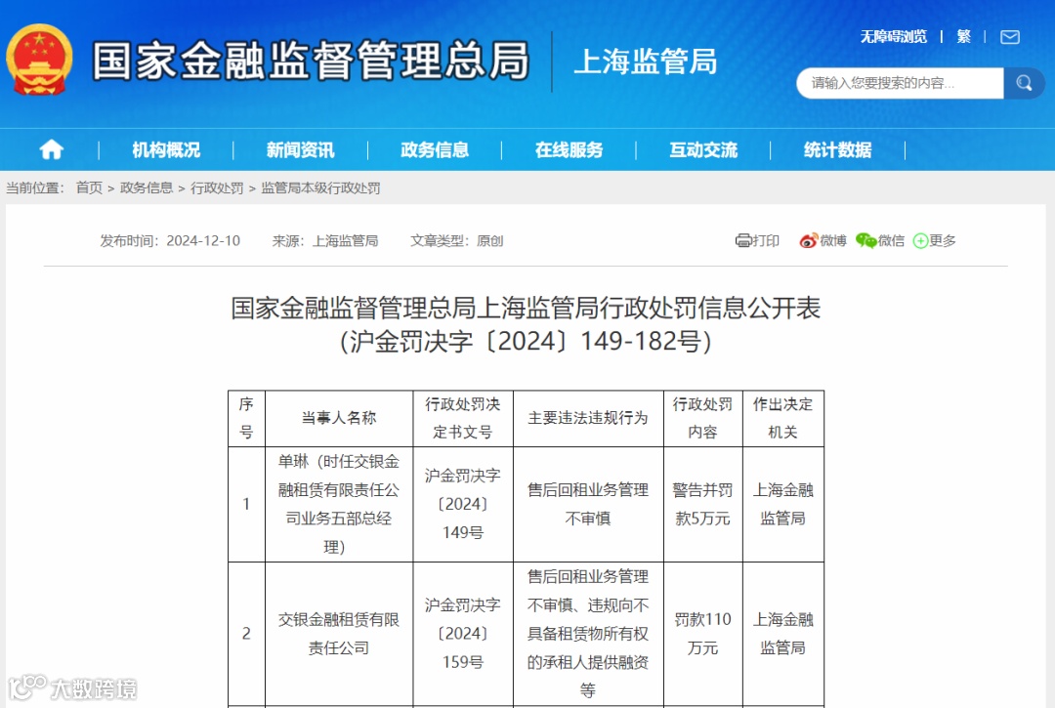Click the 来源: 上海监管局 text
This screenshot has height=708, width=1055.
325,240
